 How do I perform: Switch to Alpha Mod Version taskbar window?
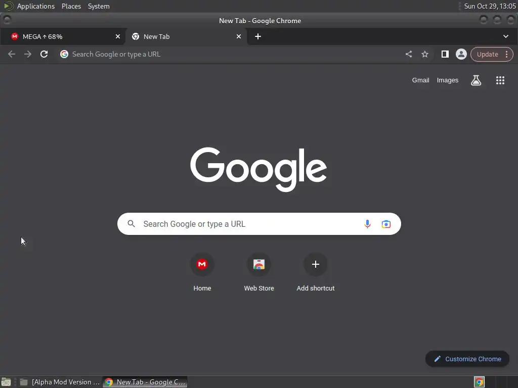(60, 382)
